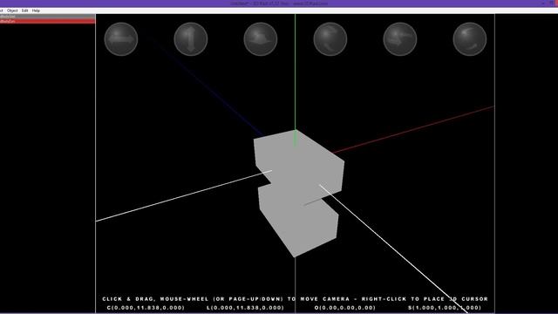Click the O(0.00,0.00,0.00) readout
Viewport: 558px width, 314px height.
[345, 308]
